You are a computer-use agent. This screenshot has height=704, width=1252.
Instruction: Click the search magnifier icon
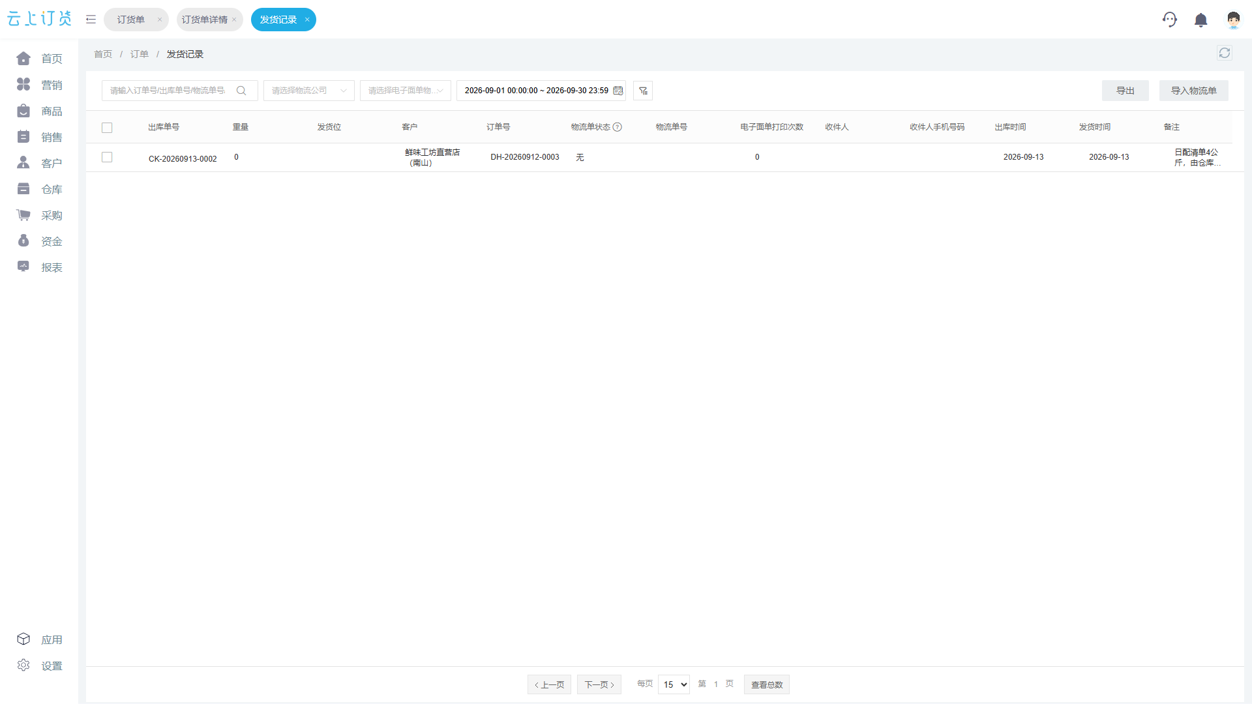coord(241,91)
